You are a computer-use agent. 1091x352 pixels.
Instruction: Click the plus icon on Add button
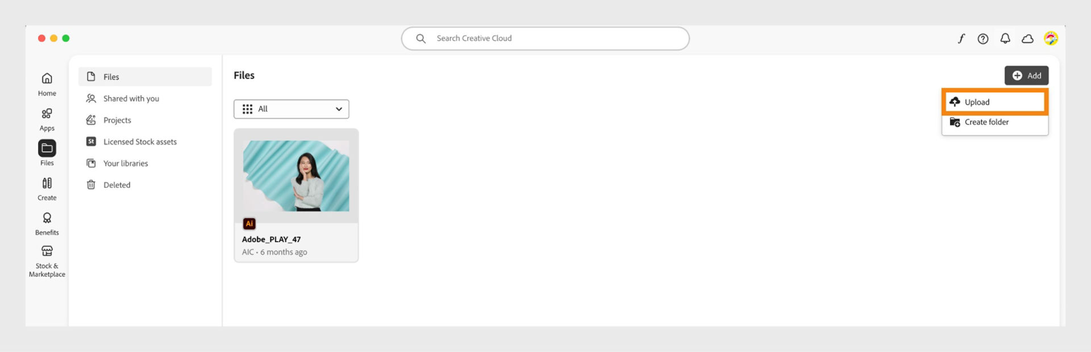click(x=1017, y=75)
